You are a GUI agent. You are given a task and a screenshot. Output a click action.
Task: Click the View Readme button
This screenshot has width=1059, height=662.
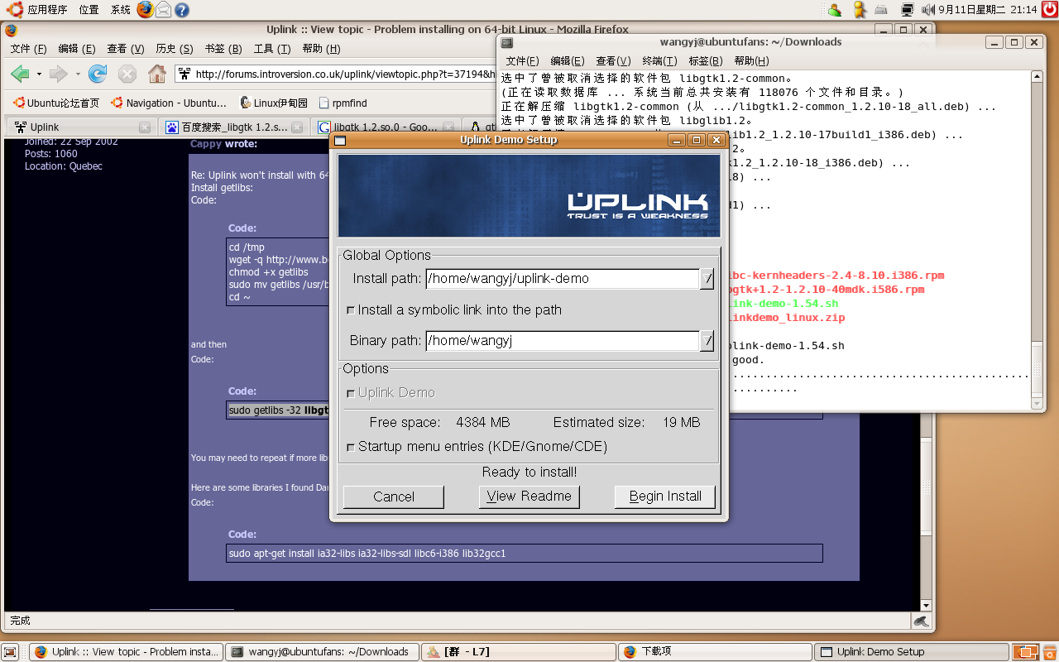tap(529, 496)
